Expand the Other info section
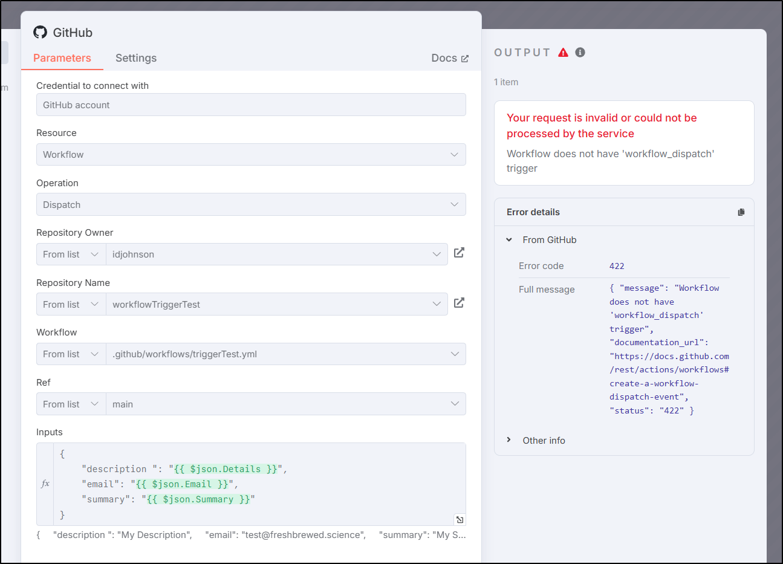 pyautogui.click(x=509, y=440)
